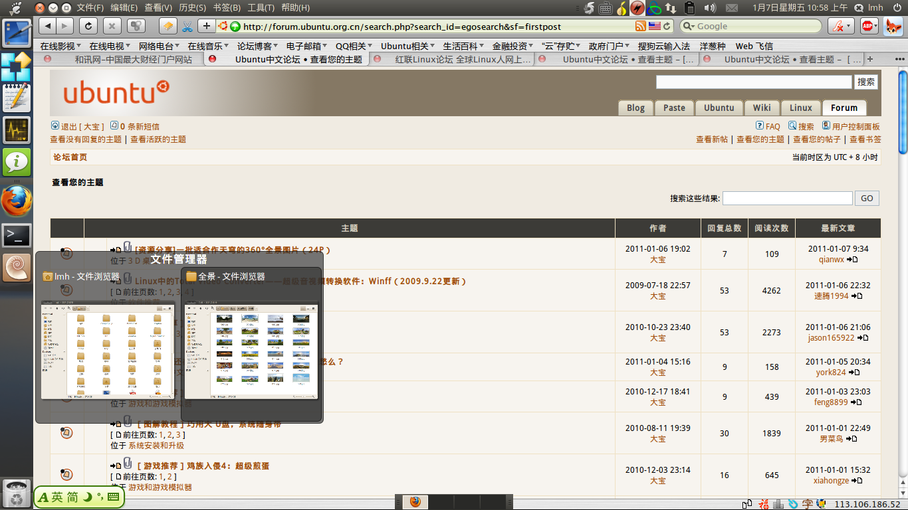Screen dimensions: 908x510
Task: Click the RSS feed icon in the address bar
Action: click(x=641, y=27)
